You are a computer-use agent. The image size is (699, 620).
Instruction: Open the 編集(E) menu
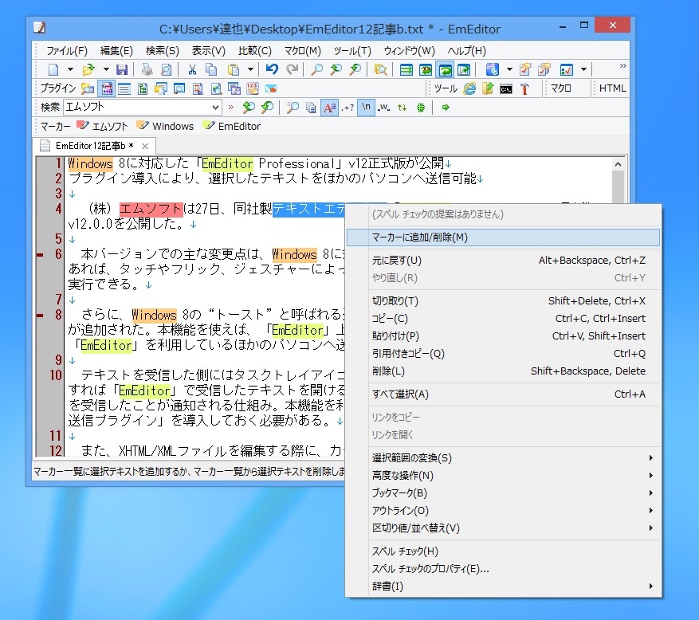pos(117,51)
